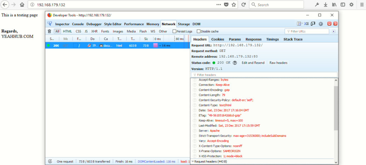The width and height of the screenshot is (366, 165).
Task: Click the status code help question icon
Action: coord(235,63)
